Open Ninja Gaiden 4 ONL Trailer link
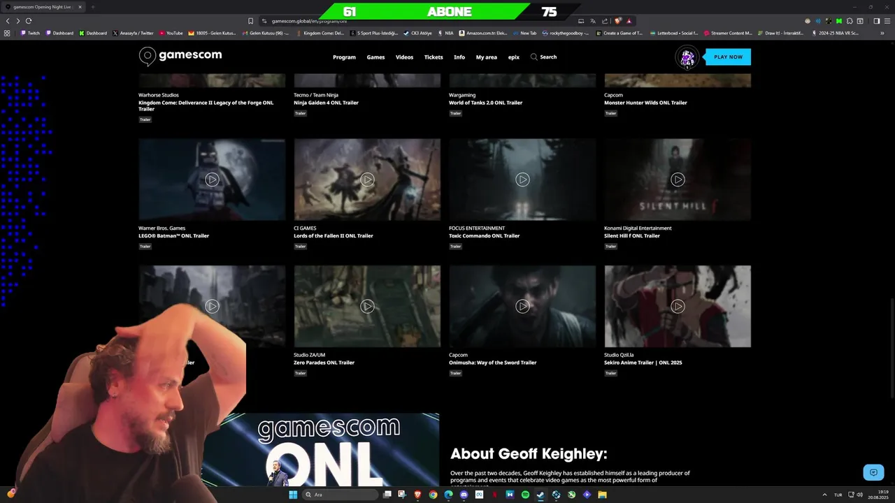Image resolution: width=895 pixels, height=503 pixels. 326,103
